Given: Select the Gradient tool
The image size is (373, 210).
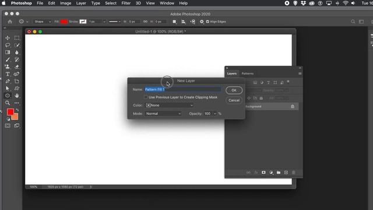Looking at the screenshot, I should [x=8, y=52].
